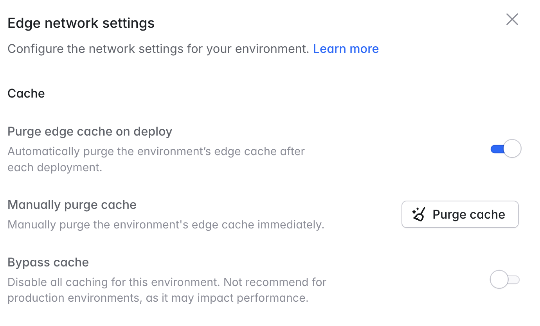Click the Manually purge the environment's edge cache description
This screenshot has width=540, height=326.
166,225
